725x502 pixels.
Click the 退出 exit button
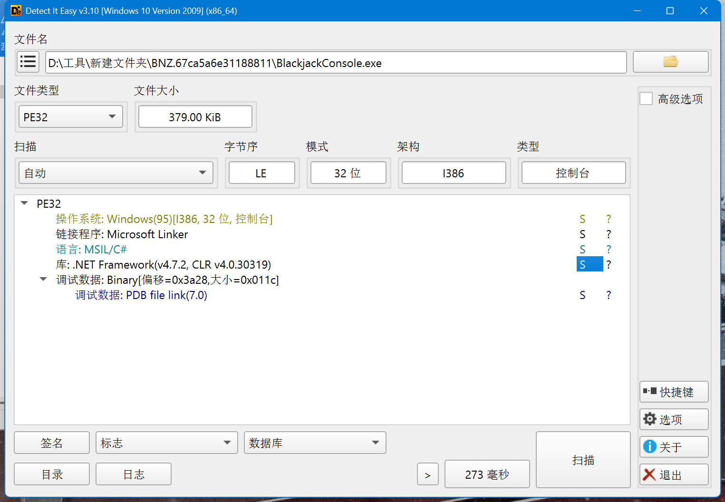click(x=674, y=474)
